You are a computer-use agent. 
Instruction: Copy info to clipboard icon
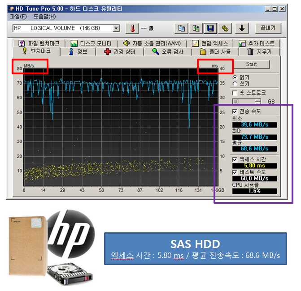[x=181, y=28]
